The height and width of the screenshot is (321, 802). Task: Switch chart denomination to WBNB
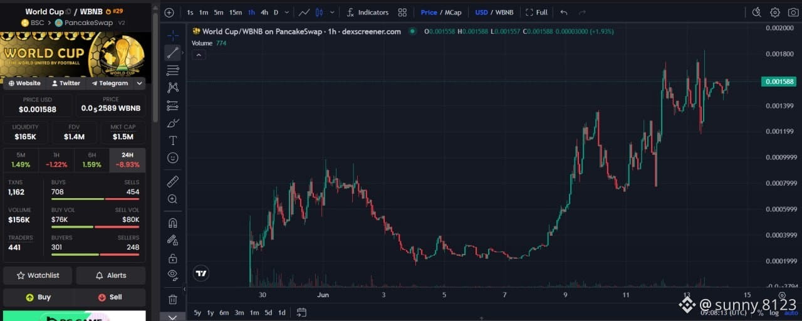(504, 13)
